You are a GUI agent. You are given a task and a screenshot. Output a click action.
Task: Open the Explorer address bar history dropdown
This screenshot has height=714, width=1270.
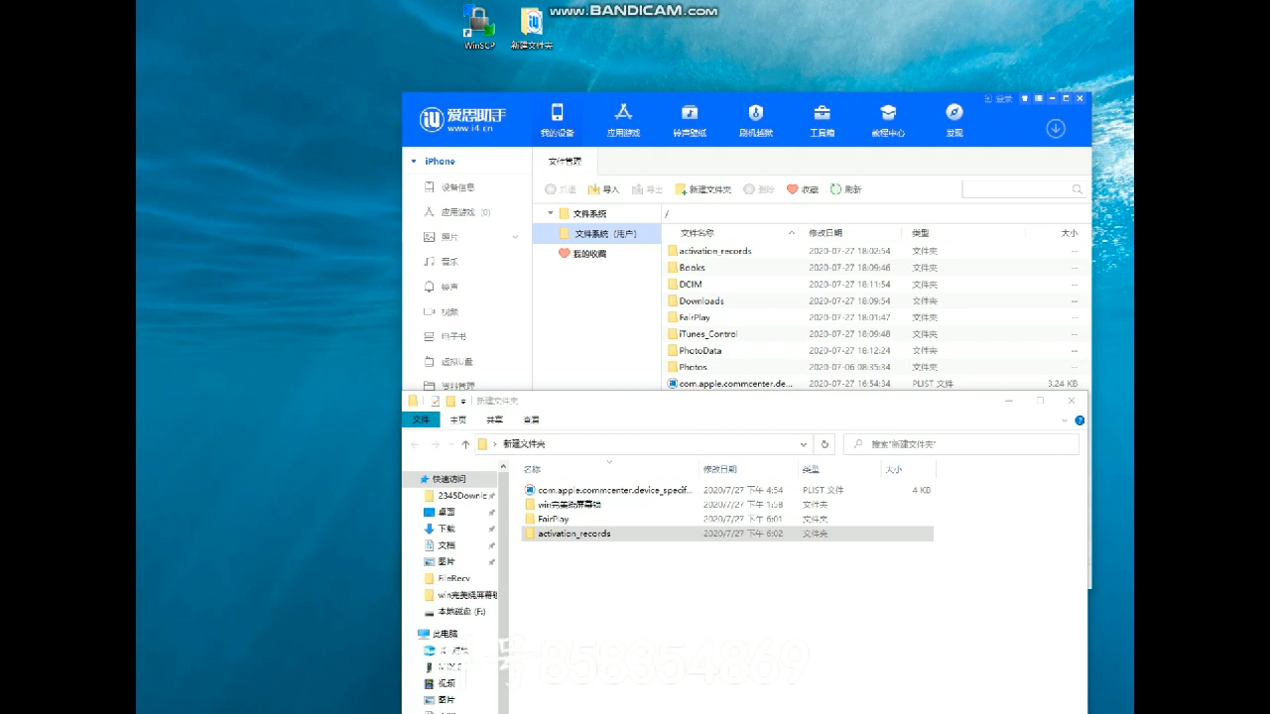(804, 444)
